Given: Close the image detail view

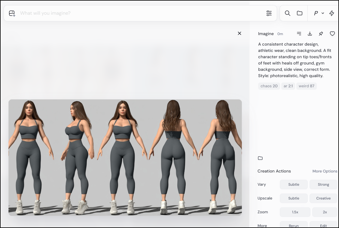Looking at the screenshot, I should (x=239, y=33).
